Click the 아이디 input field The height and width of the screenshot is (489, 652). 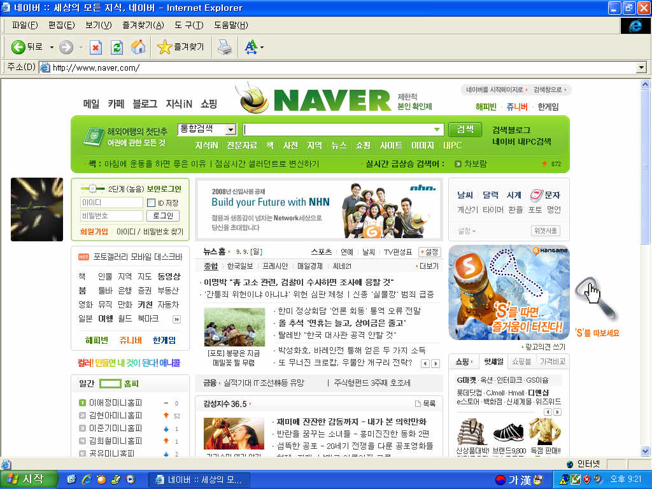[111, 202]
